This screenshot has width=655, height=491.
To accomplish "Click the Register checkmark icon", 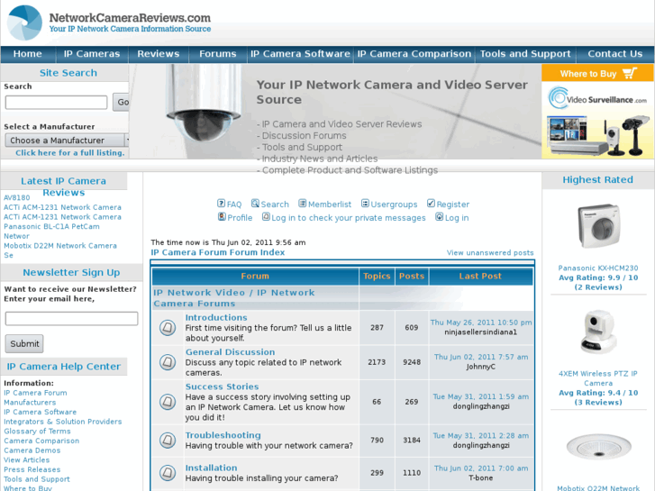I will click(x=431, y=204).
